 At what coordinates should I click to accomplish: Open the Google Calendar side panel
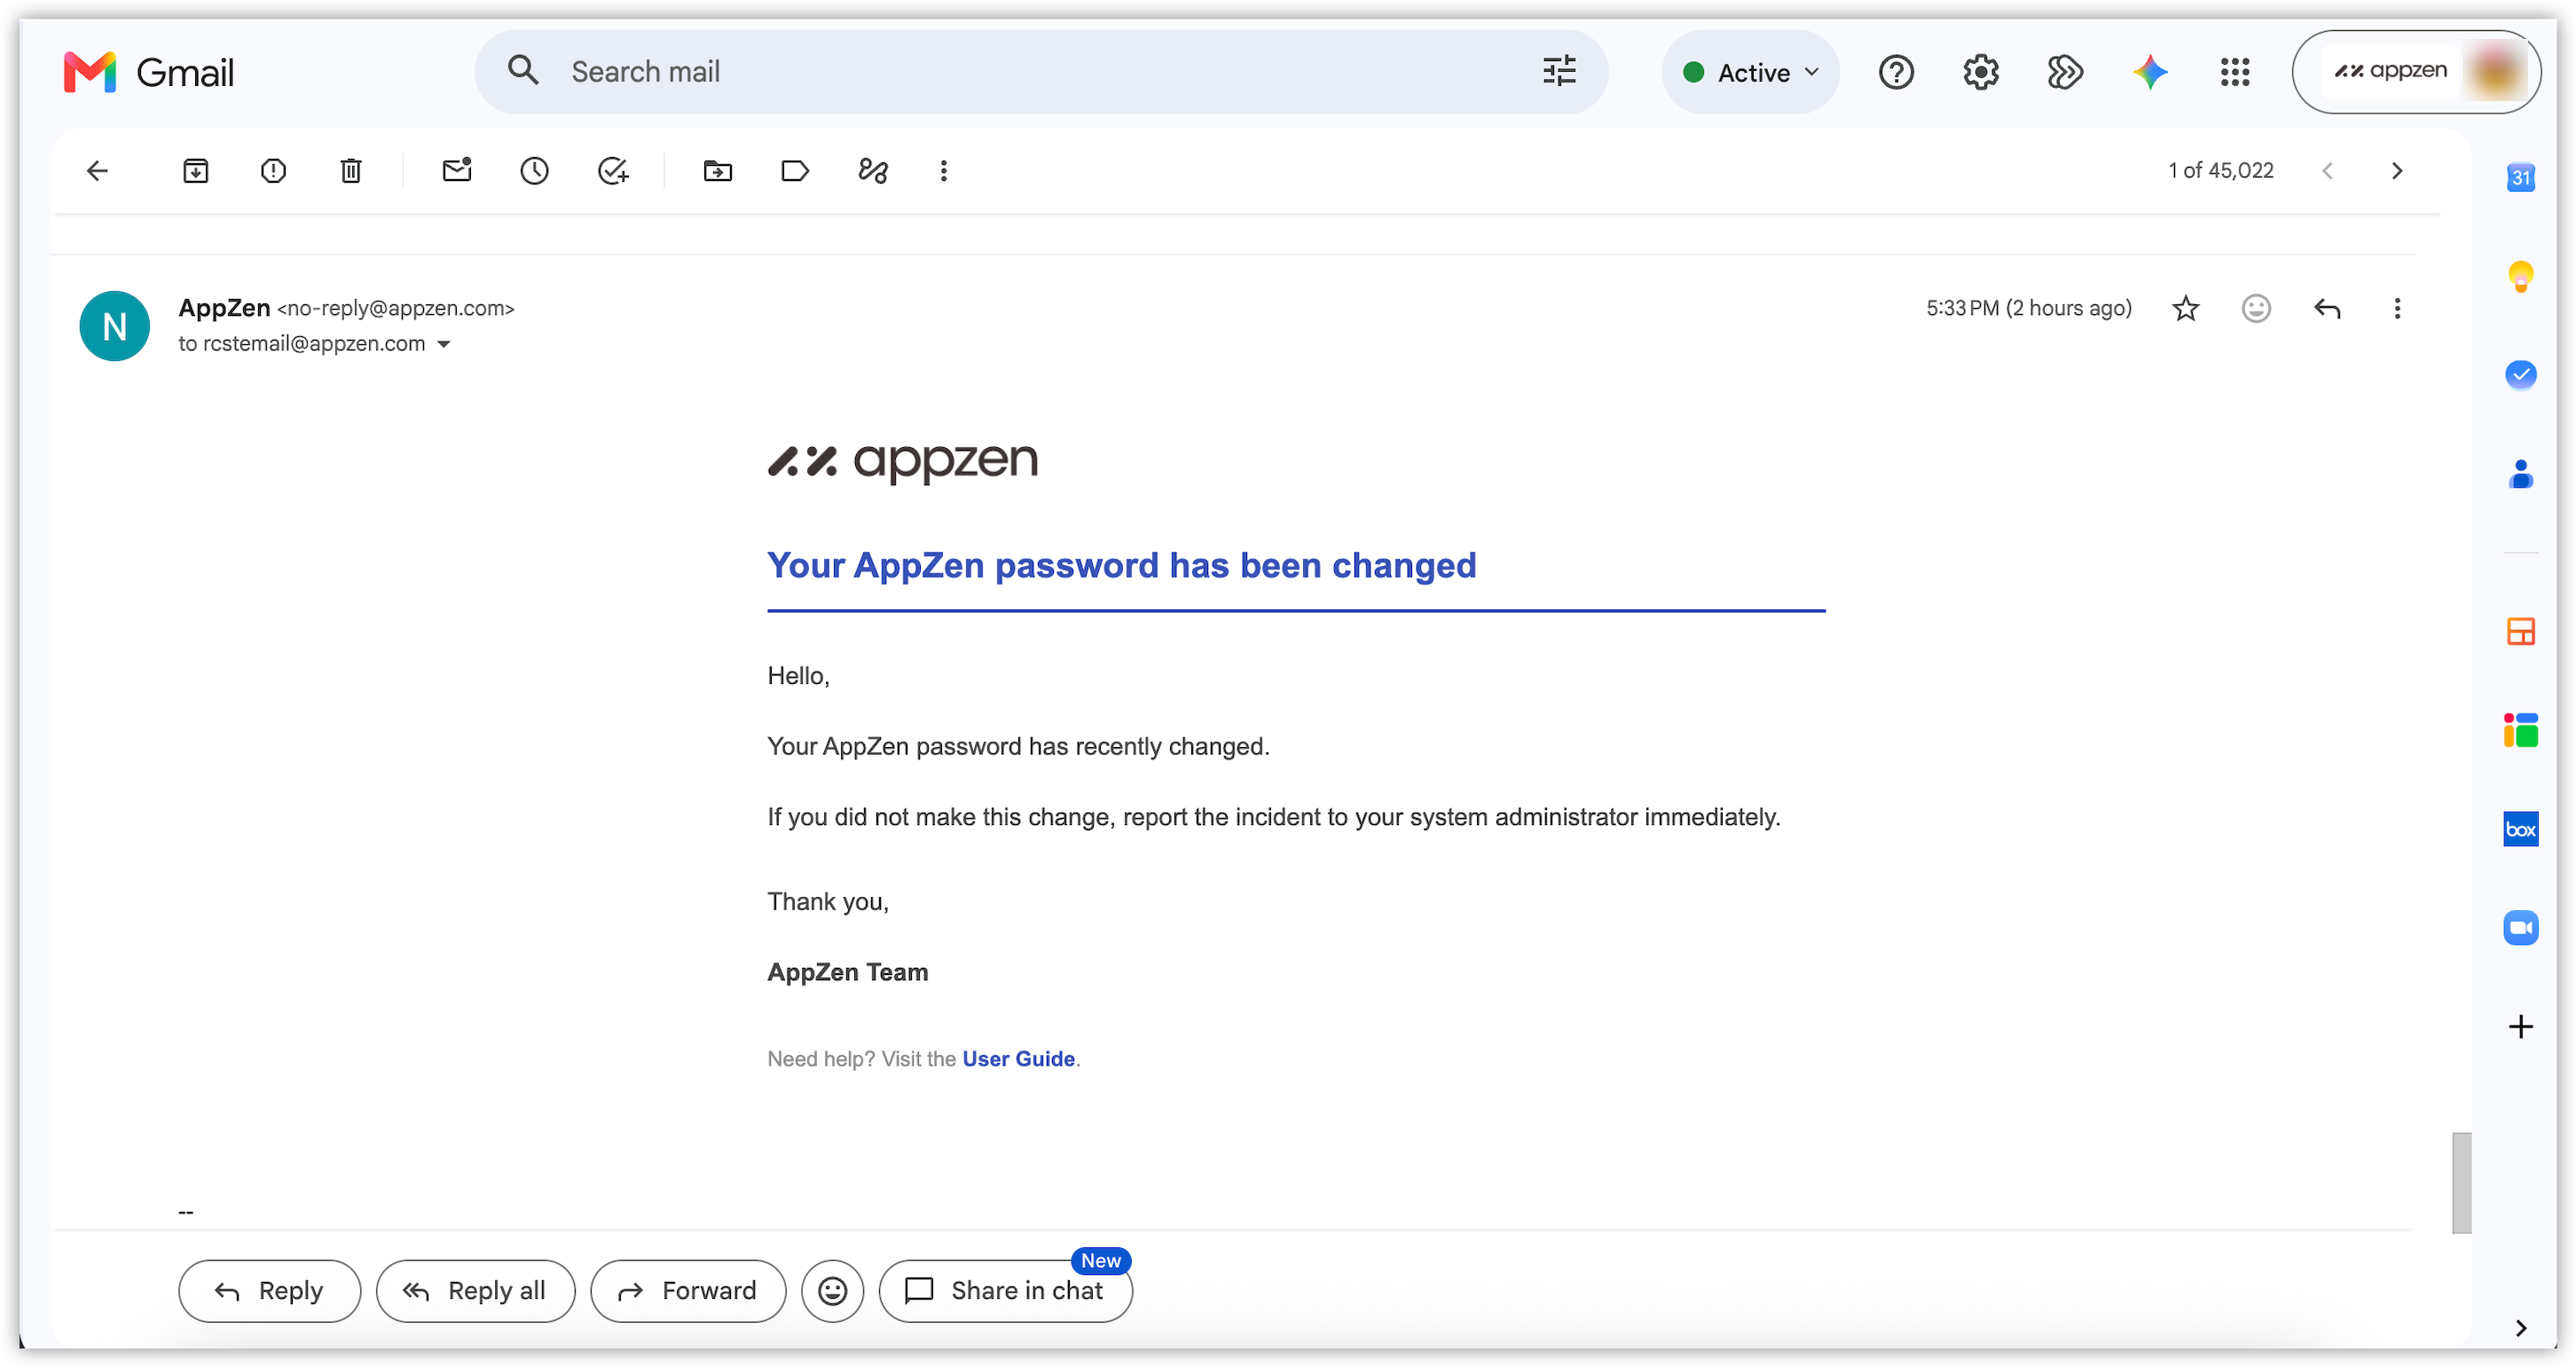(x=2520, y=178)
